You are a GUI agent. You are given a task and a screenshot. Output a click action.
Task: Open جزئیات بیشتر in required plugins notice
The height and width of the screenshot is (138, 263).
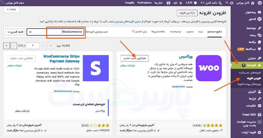[x=22, y=111]
